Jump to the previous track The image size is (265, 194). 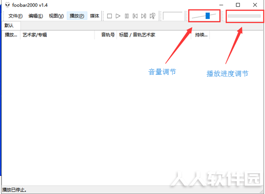click(135, 16)
